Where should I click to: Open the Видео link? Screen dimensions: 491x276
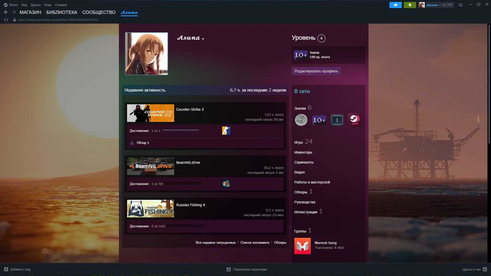(x=300, y=172)
